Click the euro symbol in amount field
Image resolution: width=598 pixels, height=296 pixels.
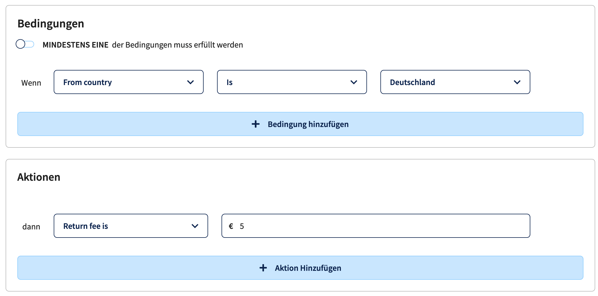231,226
